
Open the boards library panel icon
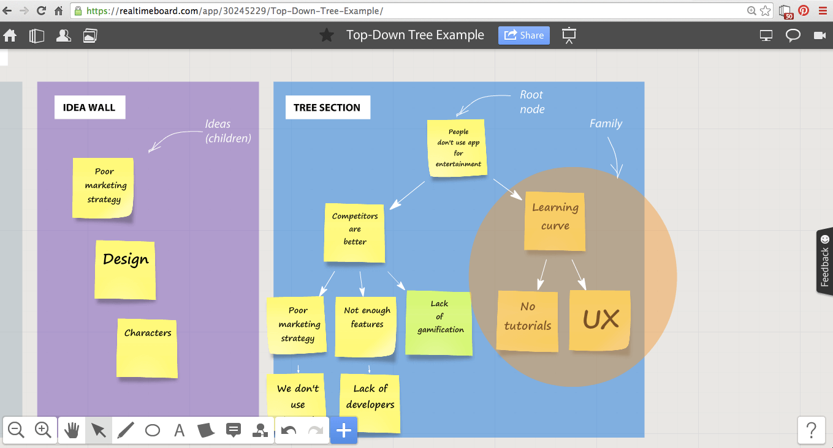tap(37, 35)
